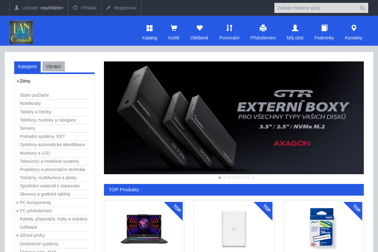378x252 pixels.
Task: Open Tiskárny, multifunkce a plotry category
Action: tap(48, 178)
